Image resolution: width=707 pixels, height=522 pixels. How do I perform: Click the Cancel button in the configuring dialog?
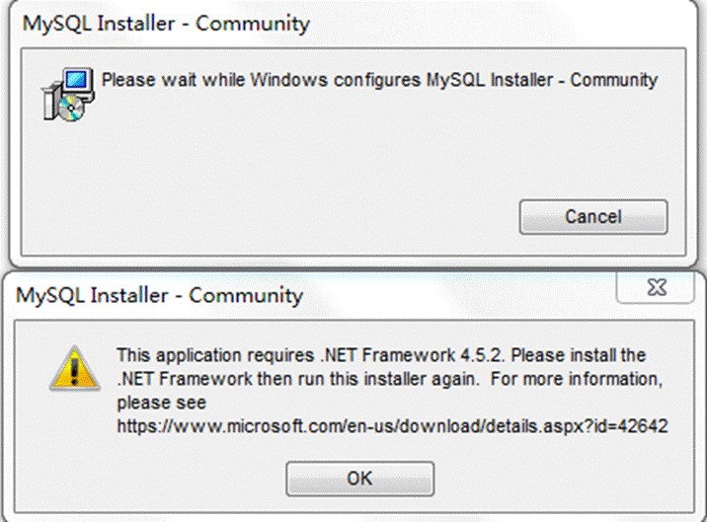pyautogui.click(x=593, y=217)
